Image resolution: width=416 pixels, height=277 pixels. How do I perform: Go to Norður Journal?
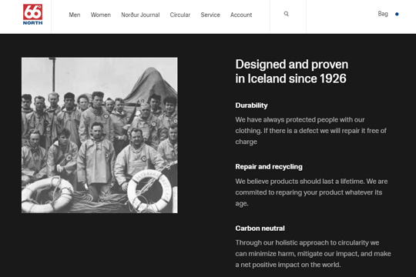point(140,15)
